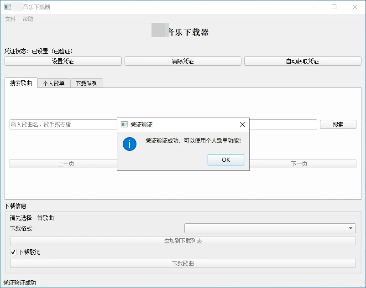This screenshot has height=288, width=366.
Task: Click the blue info icon in dialog
Action: point(130,144)
